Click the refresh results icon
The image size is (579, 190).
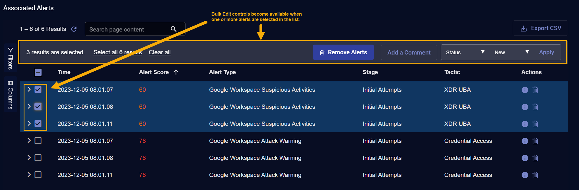[x=74, y=29]
